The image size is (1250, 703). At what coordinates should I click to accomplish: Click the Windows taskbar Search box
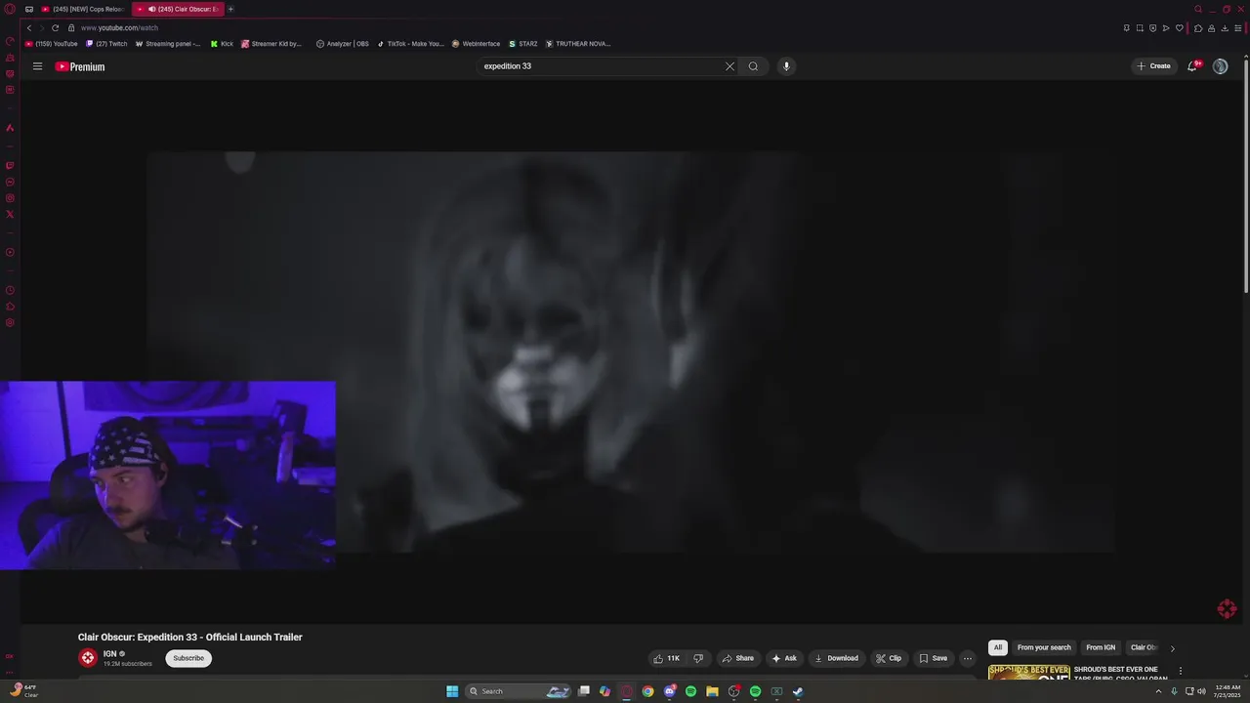(519, 691)
